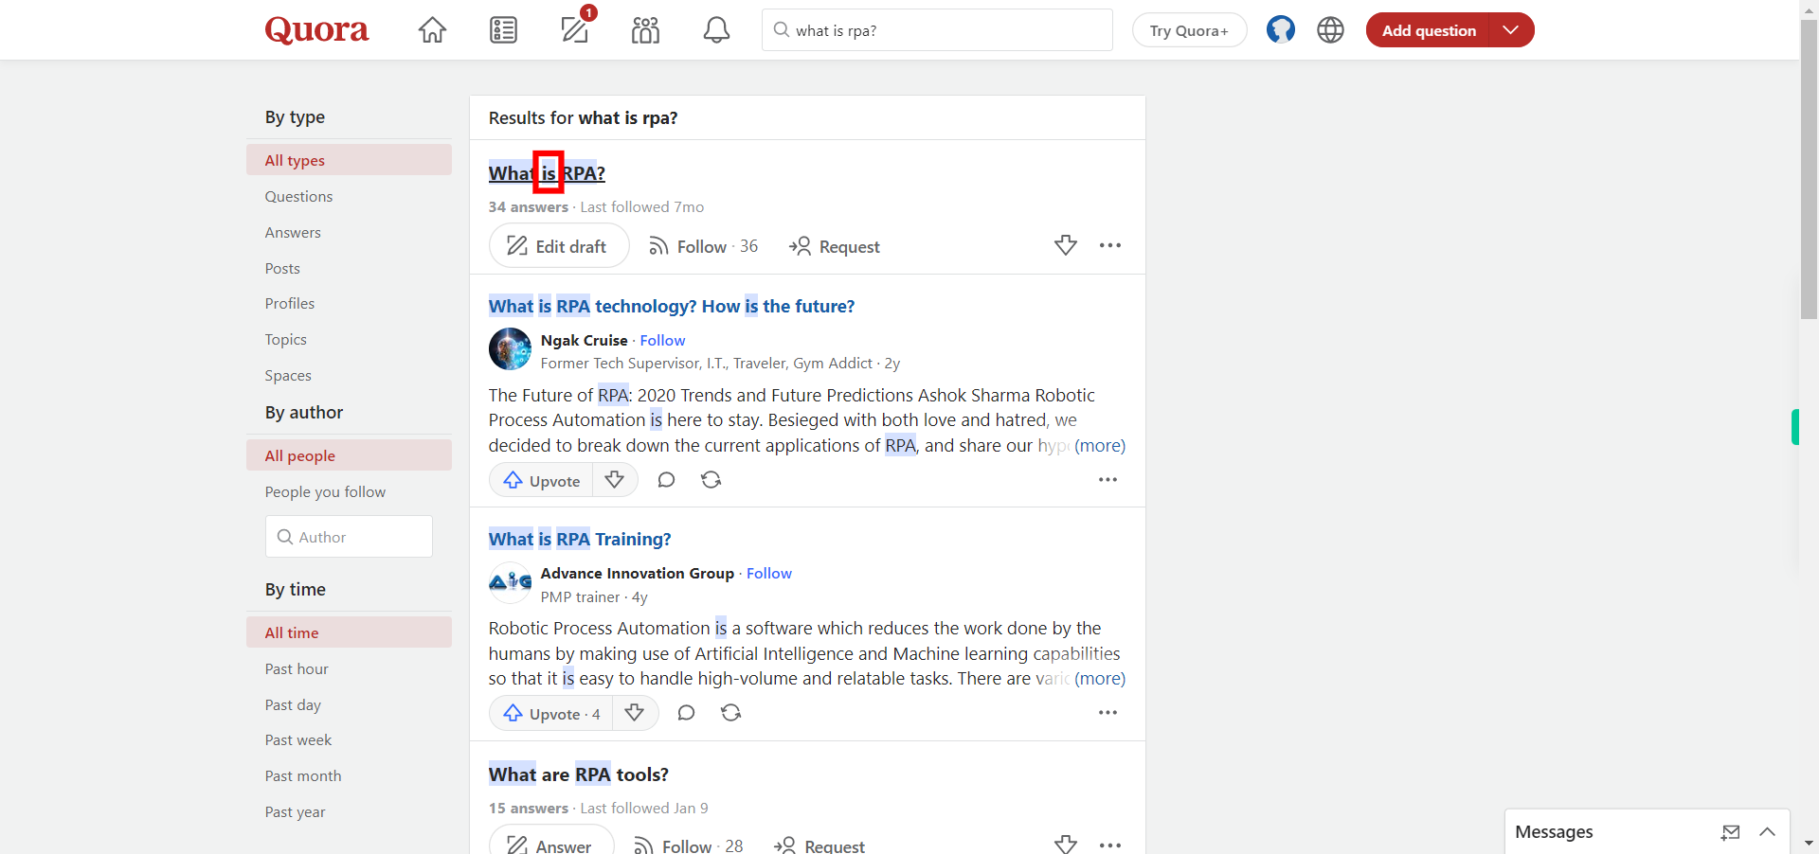The image size is (1819, 854).
Task: Select People you follow filter
Action: (x=349, y=491)
